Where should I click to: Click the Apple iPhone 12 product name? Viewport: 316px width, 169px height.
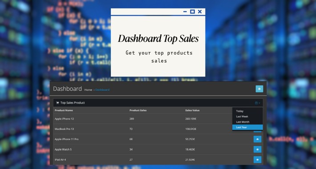click(x=64, y=119)
